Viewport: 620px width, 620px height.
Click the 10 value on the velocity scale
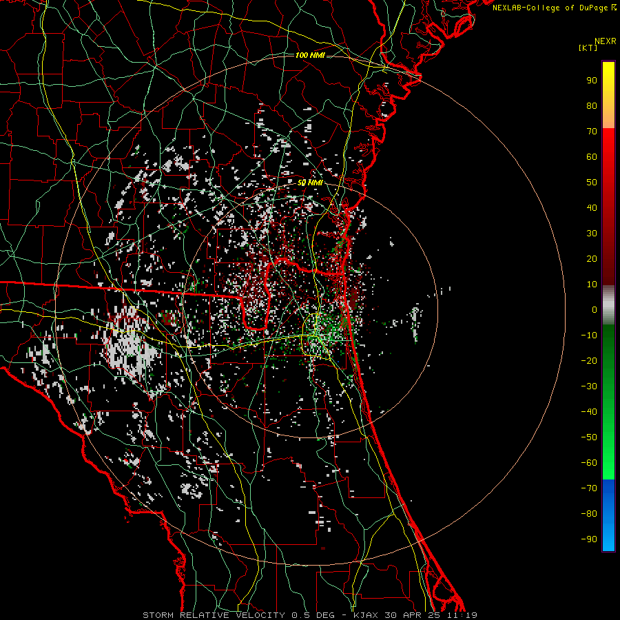coord(592,285)
